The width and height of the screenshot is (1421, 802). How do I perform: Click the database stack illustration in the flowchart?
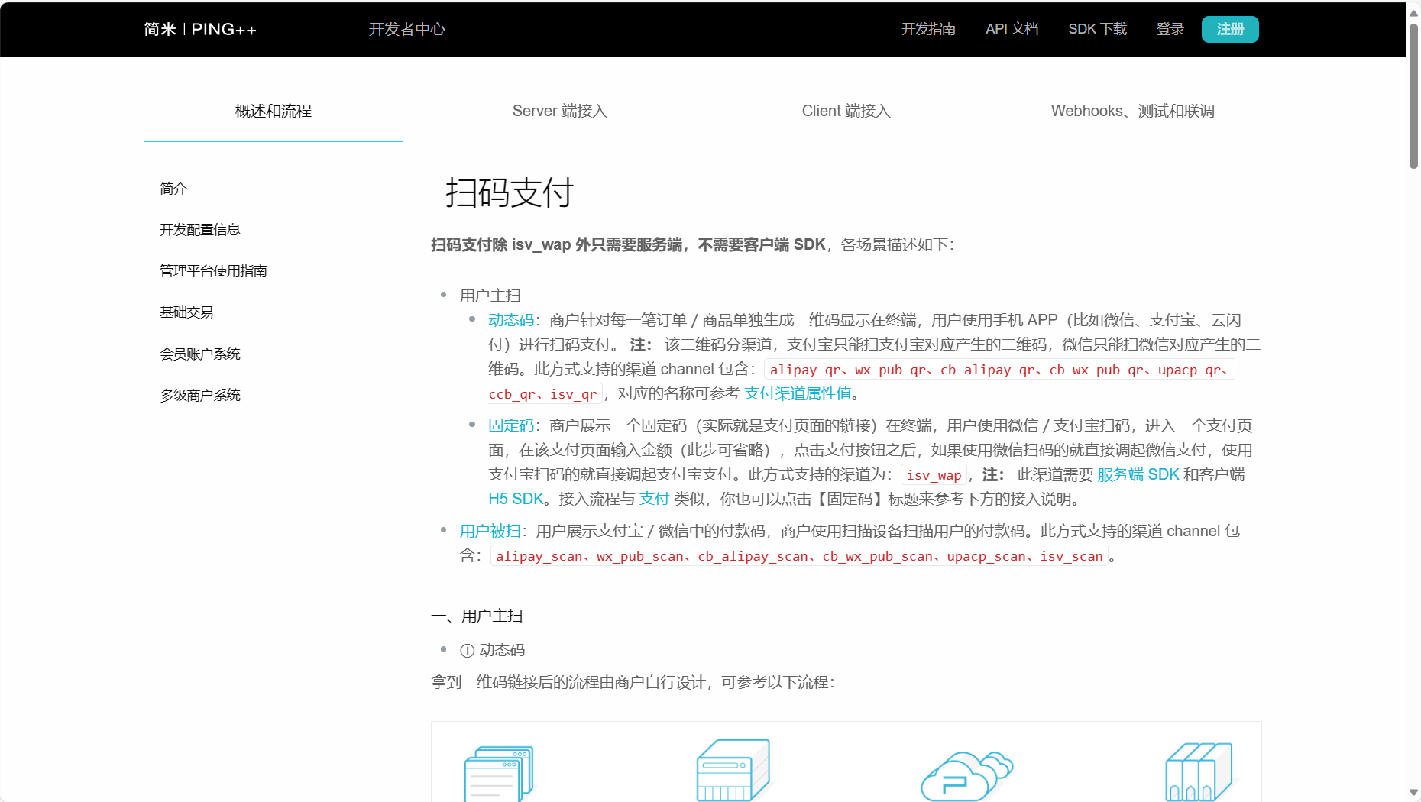coord(1199,771)
